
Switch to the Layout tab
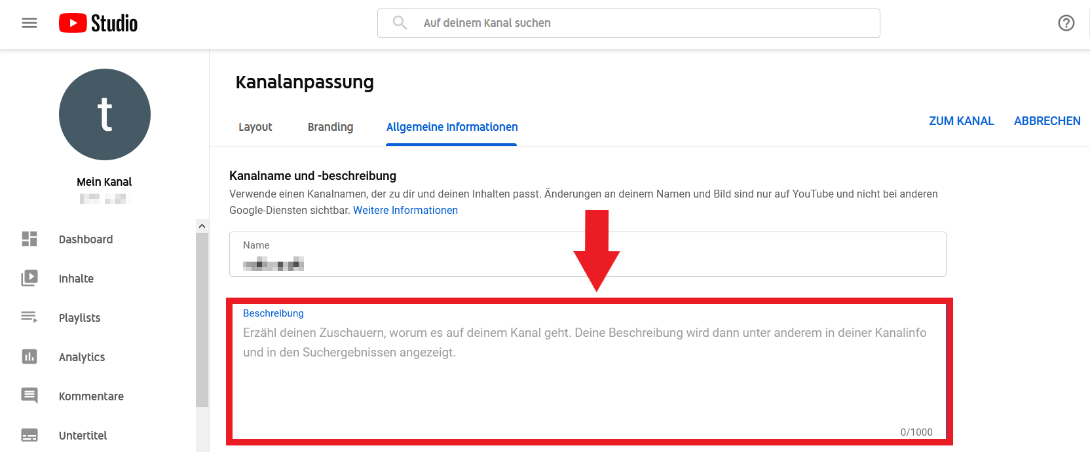coord(255,127)
